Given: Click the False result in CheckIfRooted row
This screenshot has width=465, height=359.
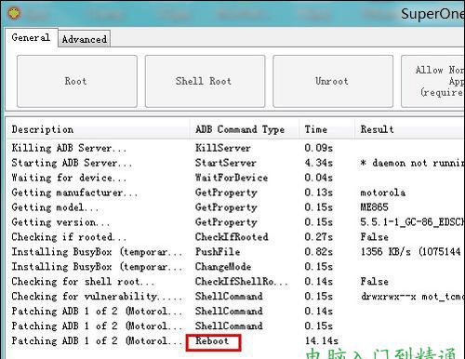Looking at the screenshot, I should [374, 237].
